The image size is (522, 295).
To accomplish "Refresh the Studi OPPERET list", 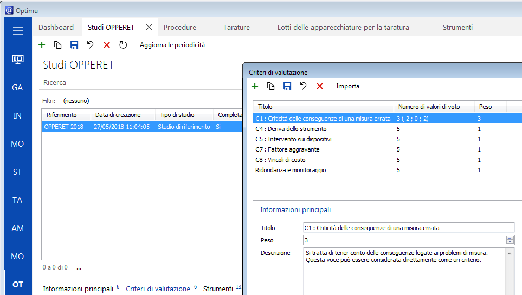I will coord(123,45).
